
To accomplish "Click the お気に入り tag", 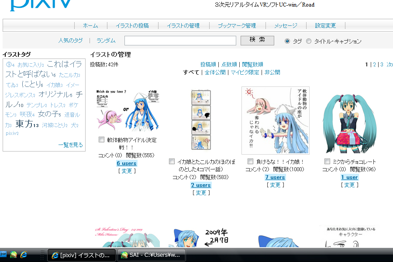I will click(x=31, y=65).
